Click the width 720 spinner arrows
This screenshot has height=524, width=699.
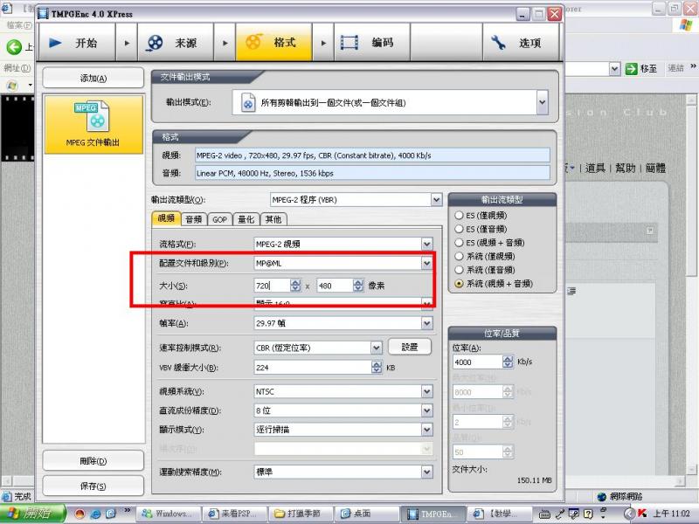(x=295, y=286)
